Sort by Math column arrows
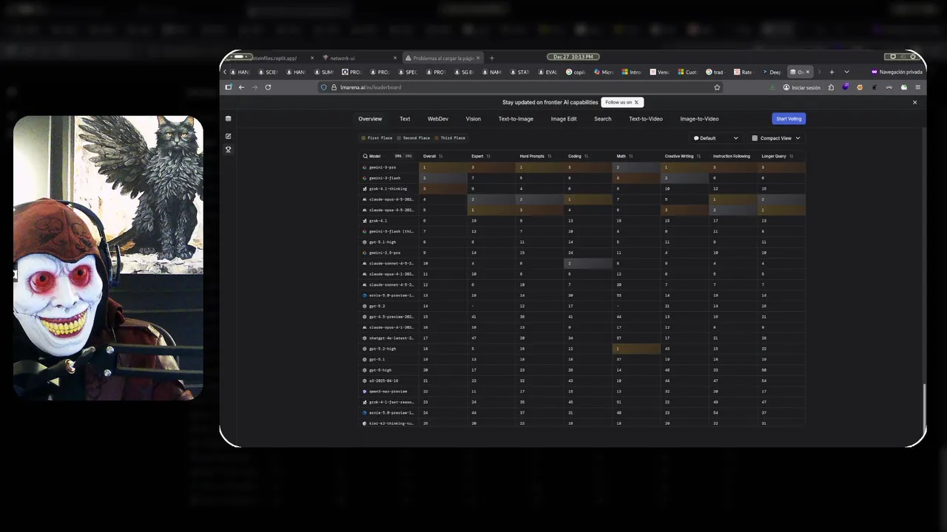This screenshot has height=532, width=947. (x=632, y=157)
